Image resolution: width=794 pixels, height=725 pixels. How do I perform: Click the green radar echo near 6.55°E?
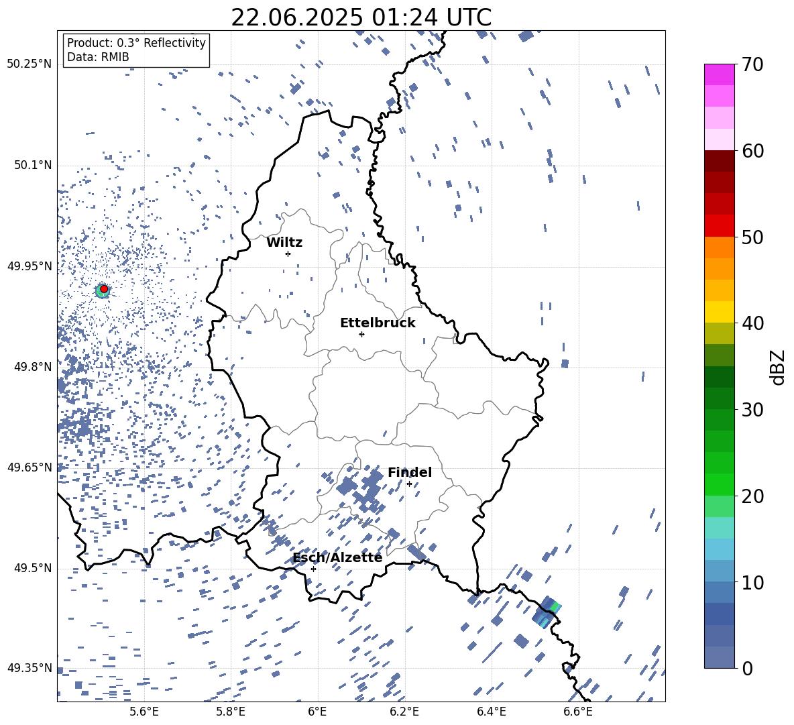(x=555, y=606)
